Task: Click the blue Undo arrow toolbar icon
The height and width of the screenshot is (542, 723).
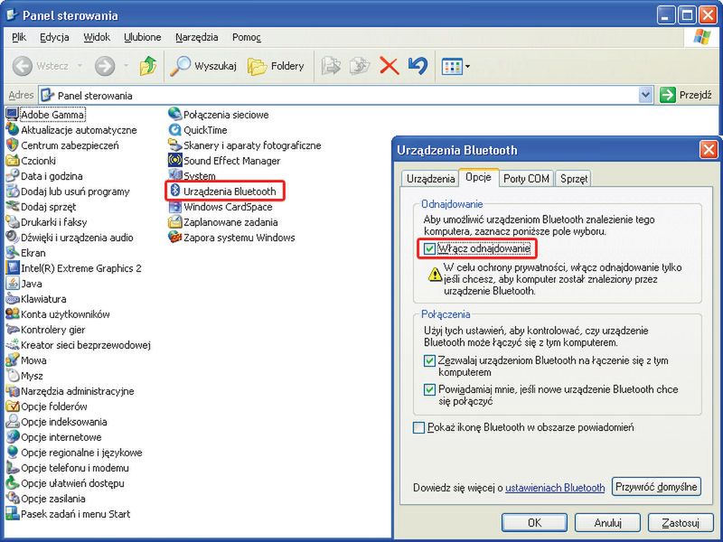Action: [418, 66]
